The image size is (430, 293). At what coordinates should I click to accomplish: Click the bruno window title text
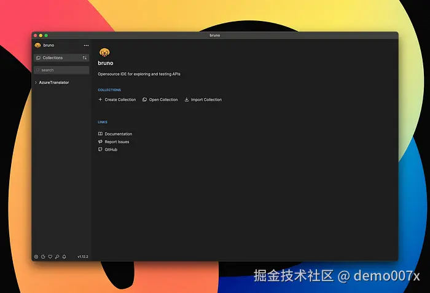tap(215, 35)
